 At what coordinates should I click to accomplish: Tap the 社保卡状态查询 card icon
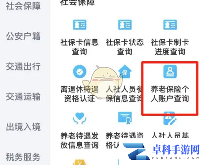125,25
